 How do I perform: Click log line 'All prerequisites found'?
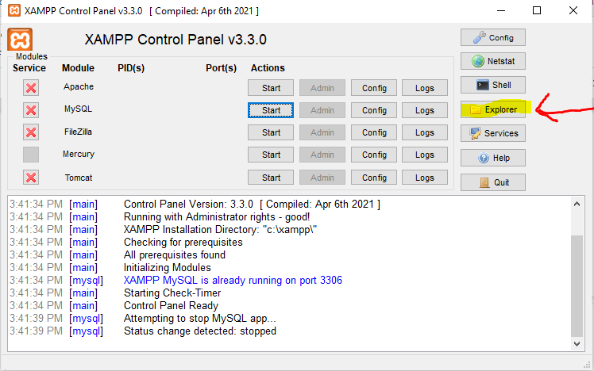pyautogui.click(x=174, y=255)
